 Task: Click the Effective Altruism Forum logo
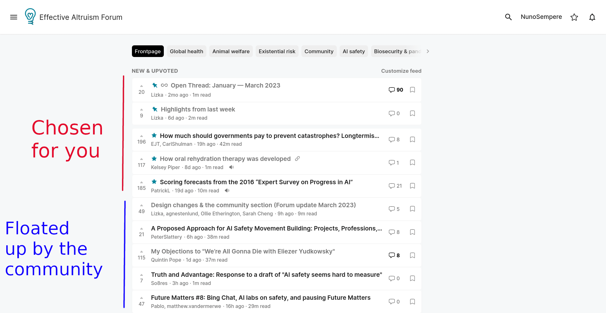tap(30, 17)
